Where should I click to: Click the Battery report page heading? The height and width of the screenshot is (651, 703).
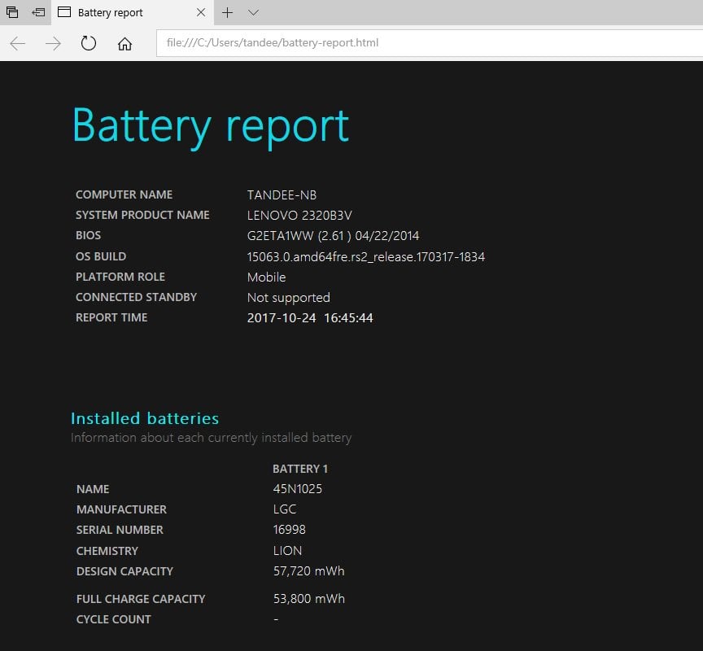click(x=210, y=127)
